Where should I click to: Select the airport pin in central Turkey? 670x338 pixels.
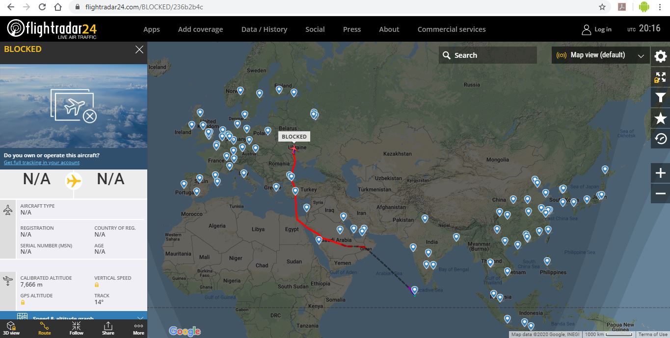[295, 191]
